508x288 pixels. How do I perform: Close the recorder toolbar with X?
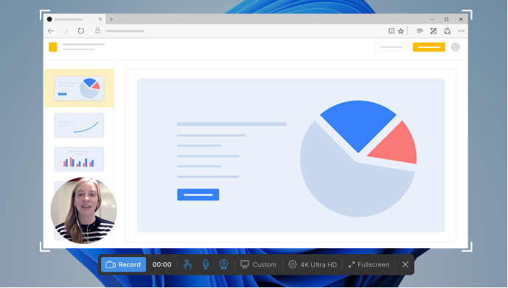point(406,264)
